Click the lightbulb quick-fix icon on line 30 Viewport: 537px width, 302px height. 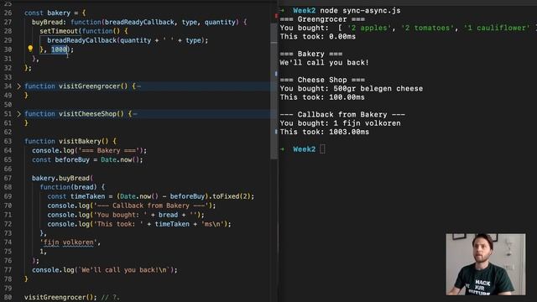(x=30, y=49)
